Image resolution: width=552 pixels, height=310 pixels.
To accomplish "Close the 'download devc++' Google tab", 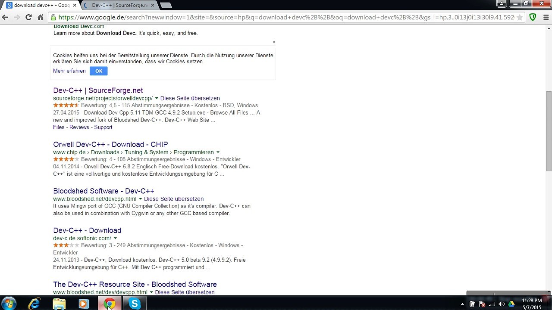I will coord(74,5).
